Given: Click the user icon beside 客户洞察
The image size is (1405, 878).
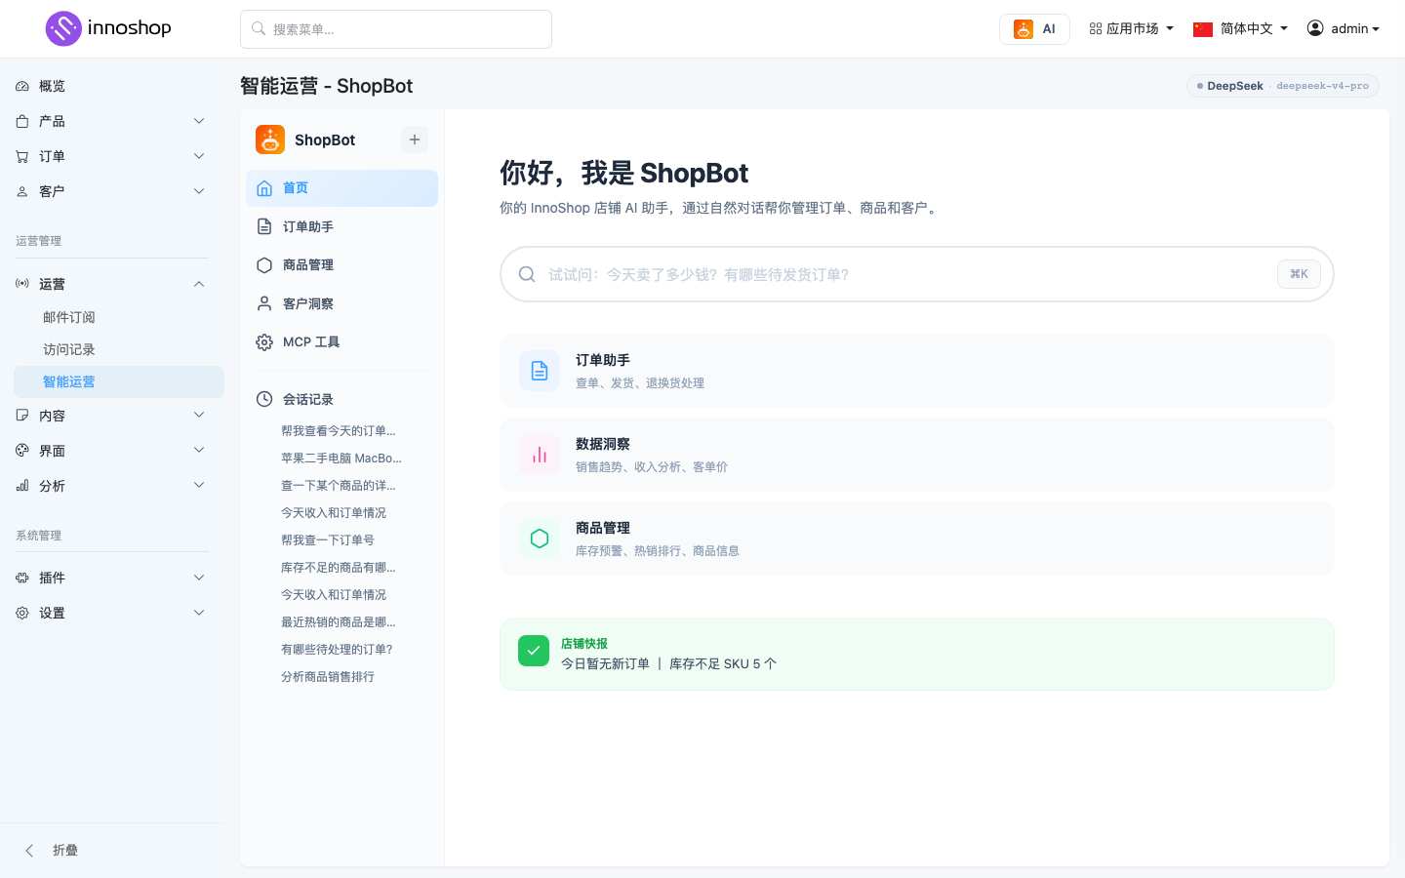Looking at the screenshot, I should pos(264,303).
